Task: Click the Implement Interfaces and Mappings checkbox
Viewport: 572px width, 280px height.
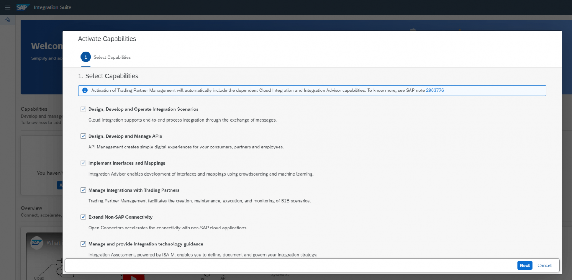Action: 83,162
